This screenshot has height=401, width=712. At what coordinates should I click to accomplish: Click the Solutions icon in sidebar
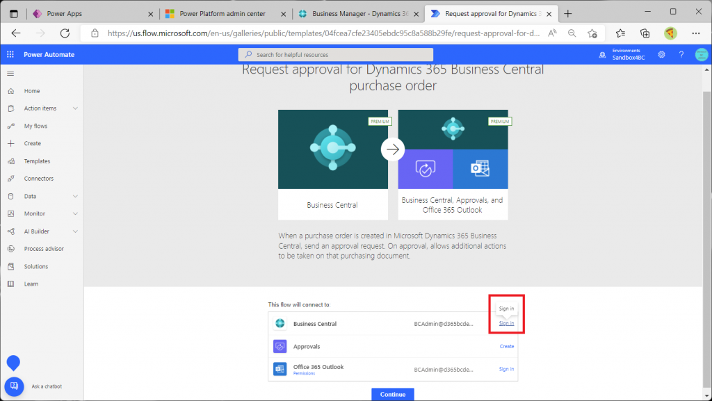pos(11,266)
